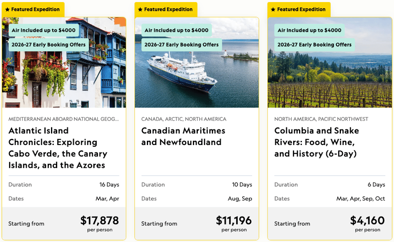The image size is (394, 242).
Task: Click the $17,878 starting price
Action: 100,220
